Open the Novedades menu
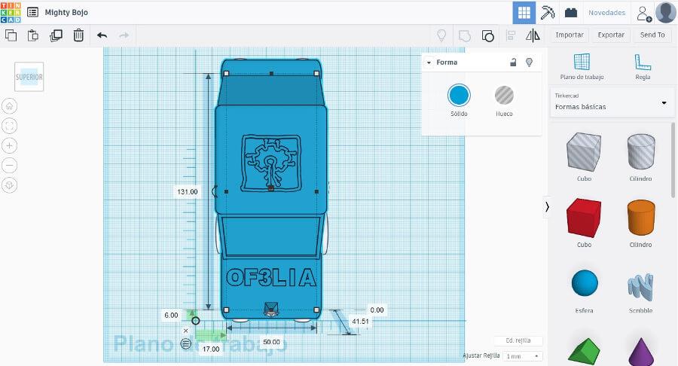 coord(606,12)
